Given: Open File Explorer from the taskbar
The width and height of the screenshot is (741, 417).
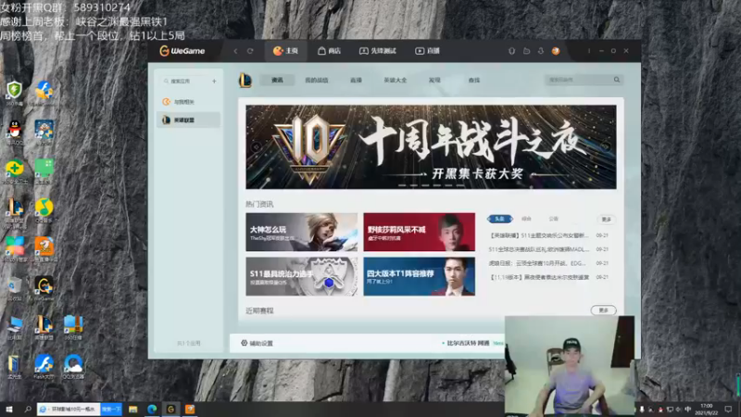Looking at the screenshot, I should (x=132, y=410).
